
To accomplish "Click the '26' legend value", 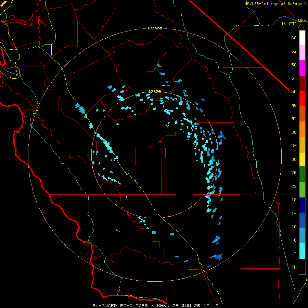I will pyautogui.click(x=294, y=173).
